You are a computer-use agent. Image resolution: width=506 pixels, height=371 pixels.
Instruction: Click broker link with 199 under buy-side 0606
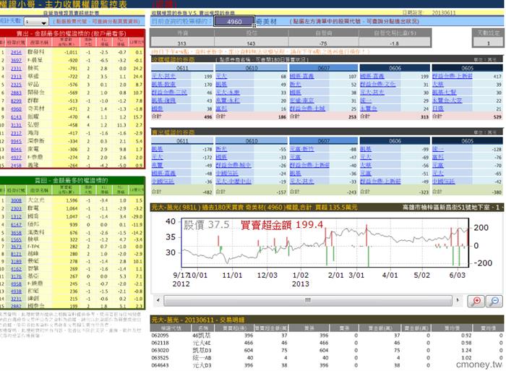tap(372, 76)
